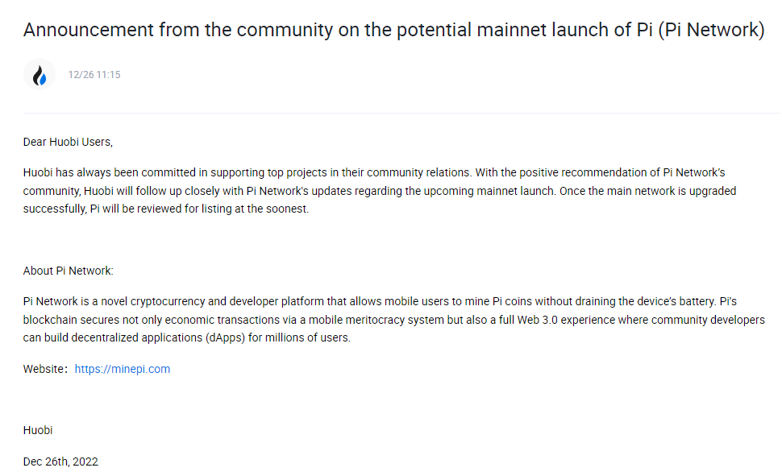Screen dimensions: 782x476
Task: Click the announcement title heading
Action: 393,30
